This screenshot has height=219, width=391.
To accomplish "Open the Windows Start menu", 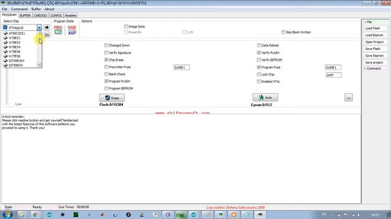I will point(7,215).
